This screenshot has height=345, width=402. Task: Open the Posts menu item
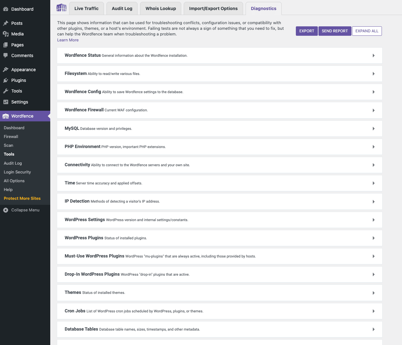[25, 23]
